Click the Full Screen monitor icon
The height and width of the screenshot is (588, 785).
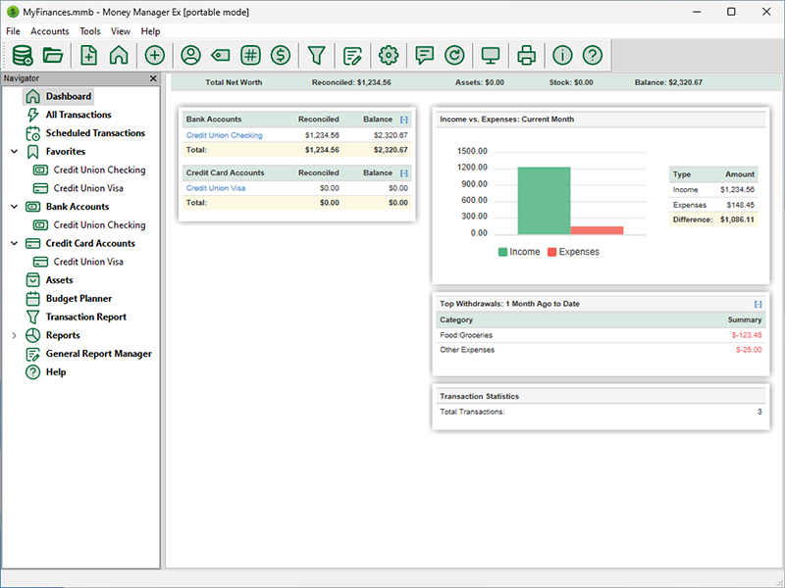(x=491, y=55)
